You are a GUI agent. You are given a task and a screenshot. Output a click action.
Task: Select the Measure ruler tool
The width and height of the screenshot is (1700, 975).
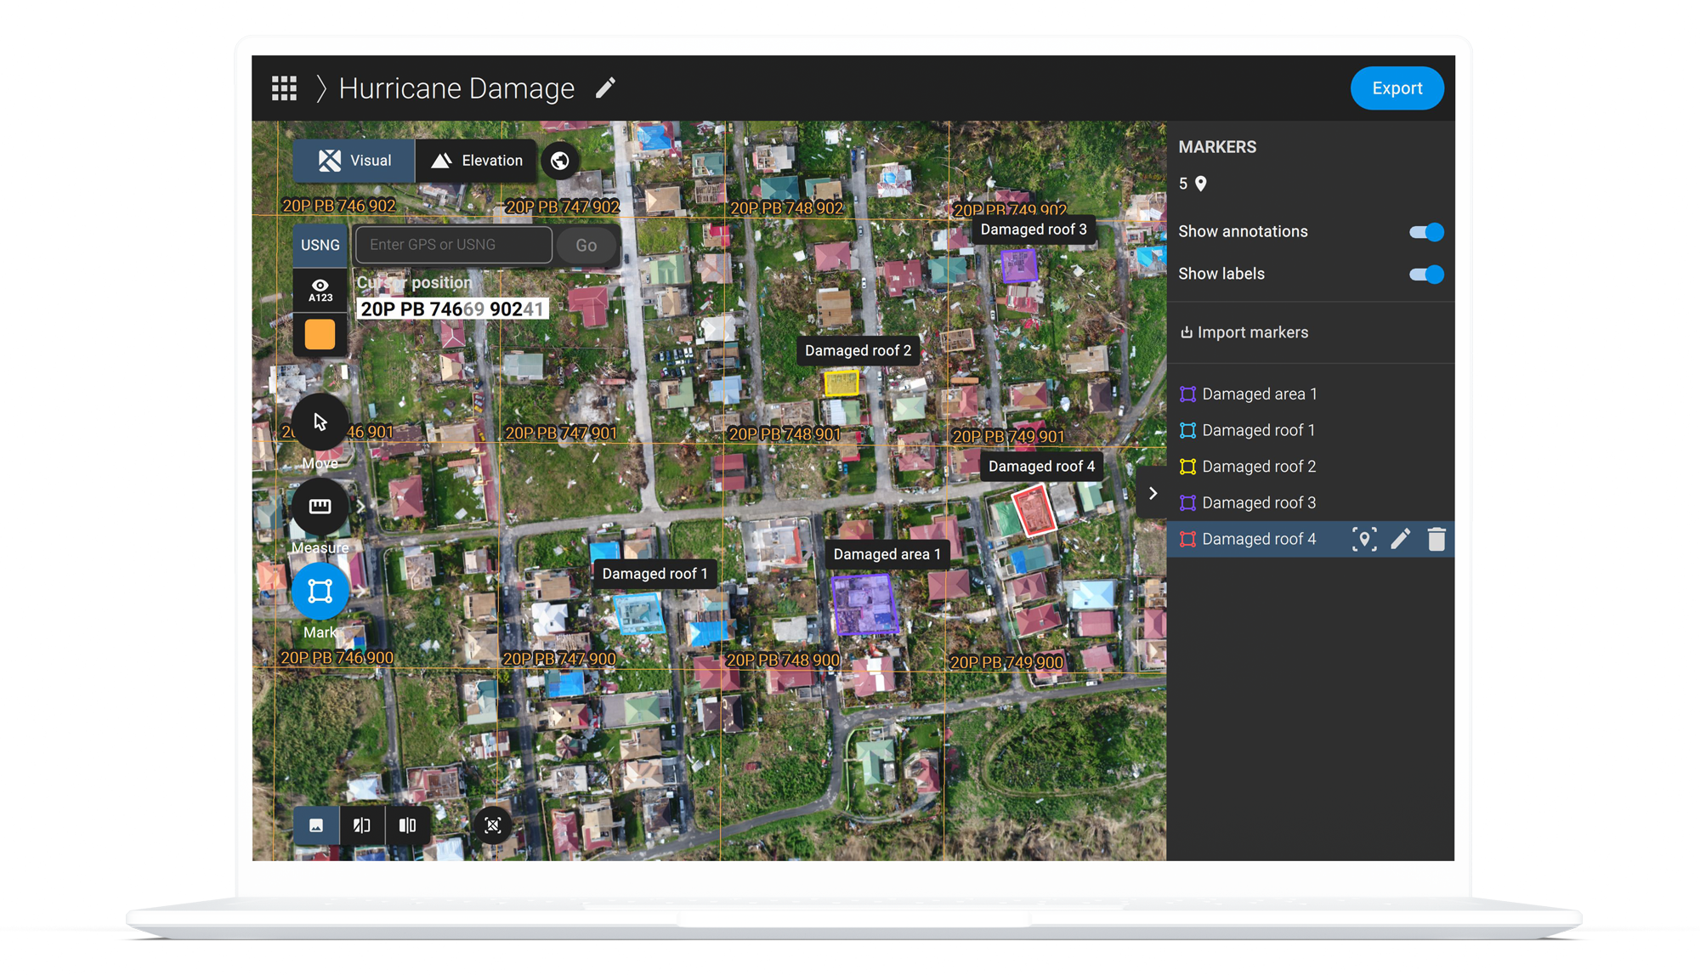tap(320, 507)
